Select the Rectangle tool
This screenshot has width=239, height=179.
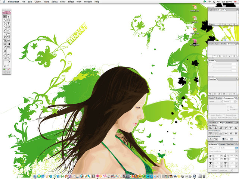9,26
